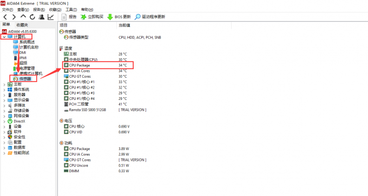Open the 查看(V) menu
368x196 pixels.
(x=23, y=10)
